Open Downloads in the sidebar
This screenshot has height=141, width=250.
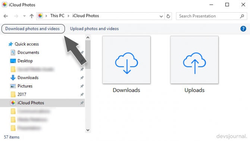[x=28, y=78]
